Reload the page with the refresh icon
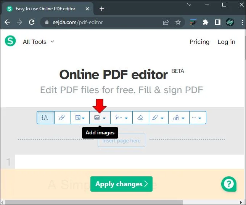The width and height of the screenshot is (246, 205). point(32,22)
